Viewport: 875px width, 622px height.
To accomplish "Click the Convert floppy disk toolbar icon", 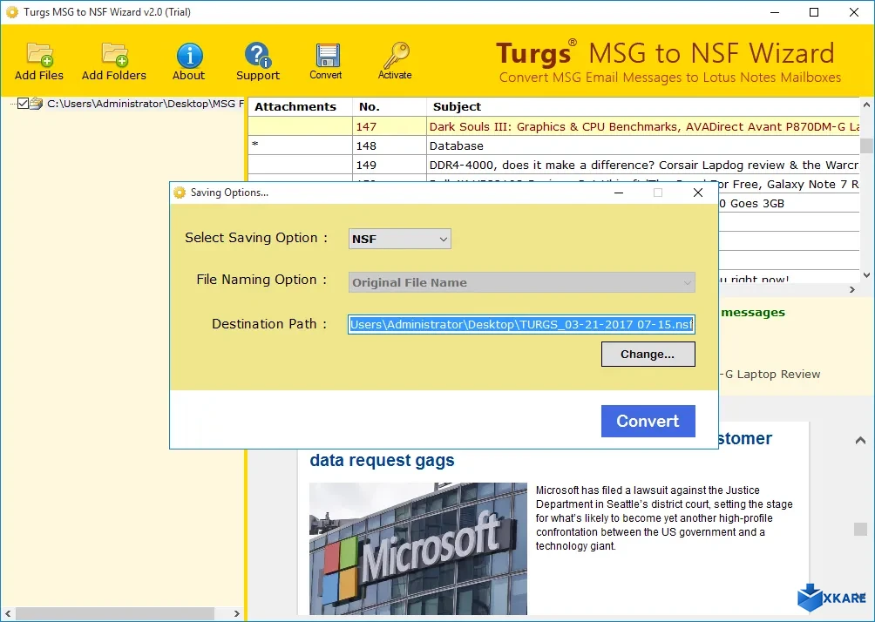I will [x=327, y=55].
